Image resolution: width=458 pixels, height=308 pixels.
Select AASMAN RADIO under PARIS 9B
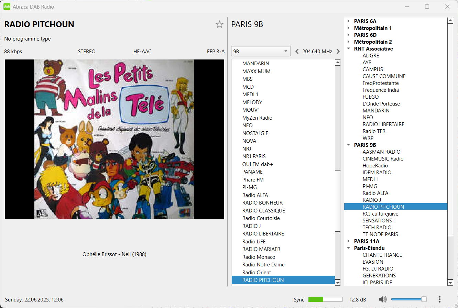tap(381, 152)
